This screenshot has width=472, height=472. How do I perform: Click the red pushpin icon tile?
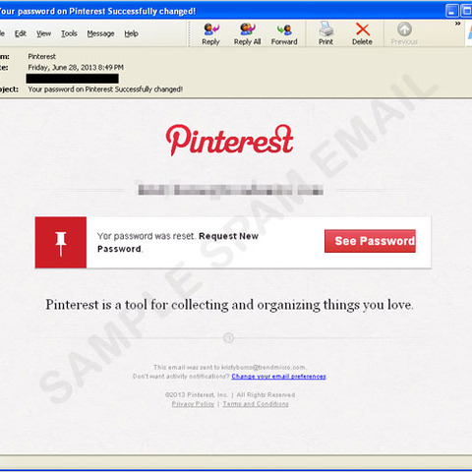61,242
